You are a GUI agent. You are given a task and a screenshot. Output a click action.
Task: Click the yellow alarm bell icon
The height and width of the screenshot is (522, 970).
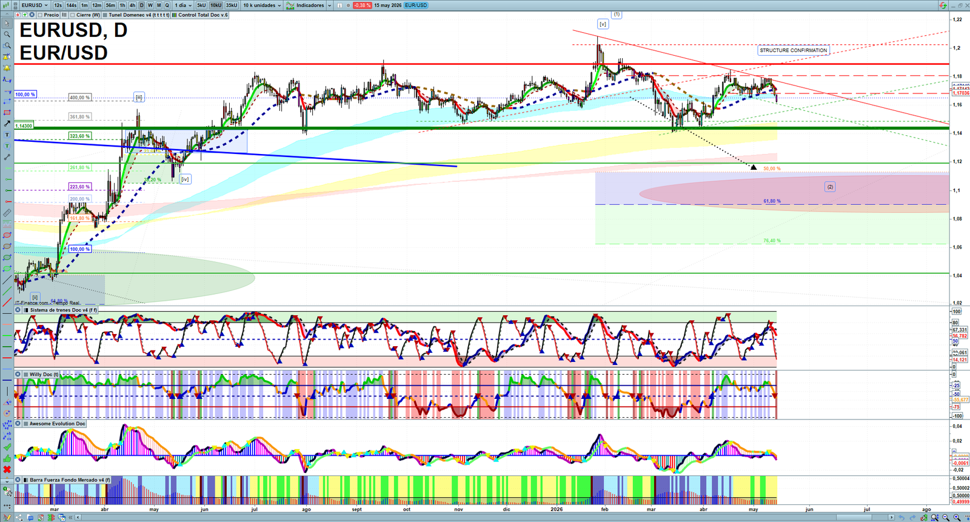(x=7, y=68)
